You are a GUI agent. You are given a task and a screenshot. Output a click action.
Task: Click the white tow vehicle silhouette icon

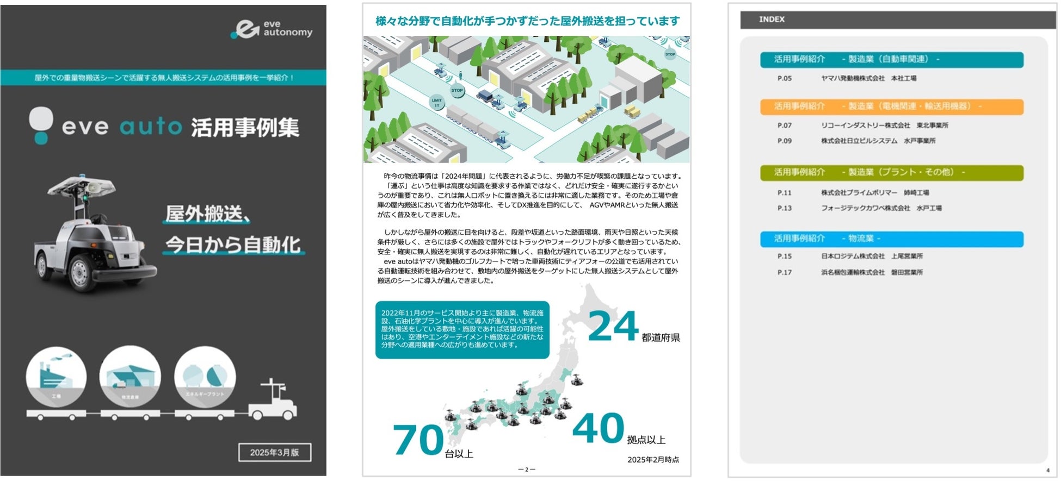click(x=273, y=399)
